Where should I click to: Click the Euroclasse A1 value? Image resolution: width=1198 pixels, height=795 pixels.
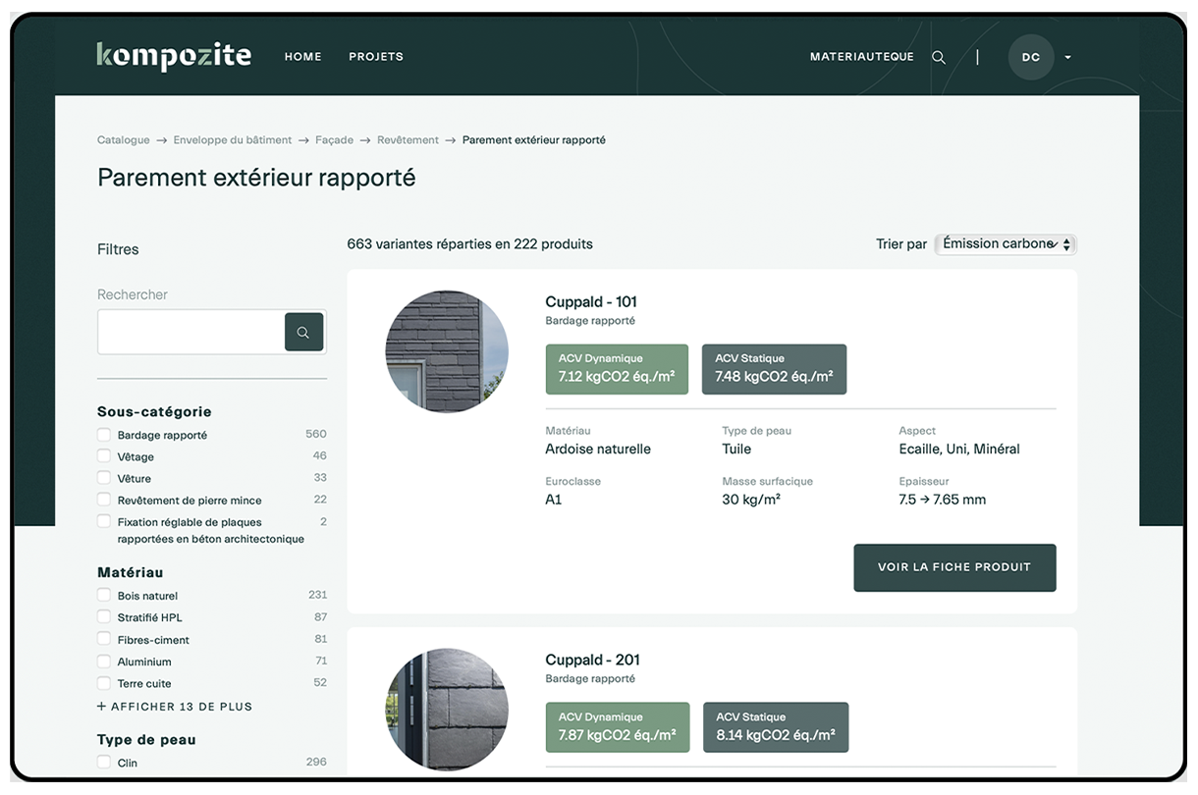[x=554, y=500]
